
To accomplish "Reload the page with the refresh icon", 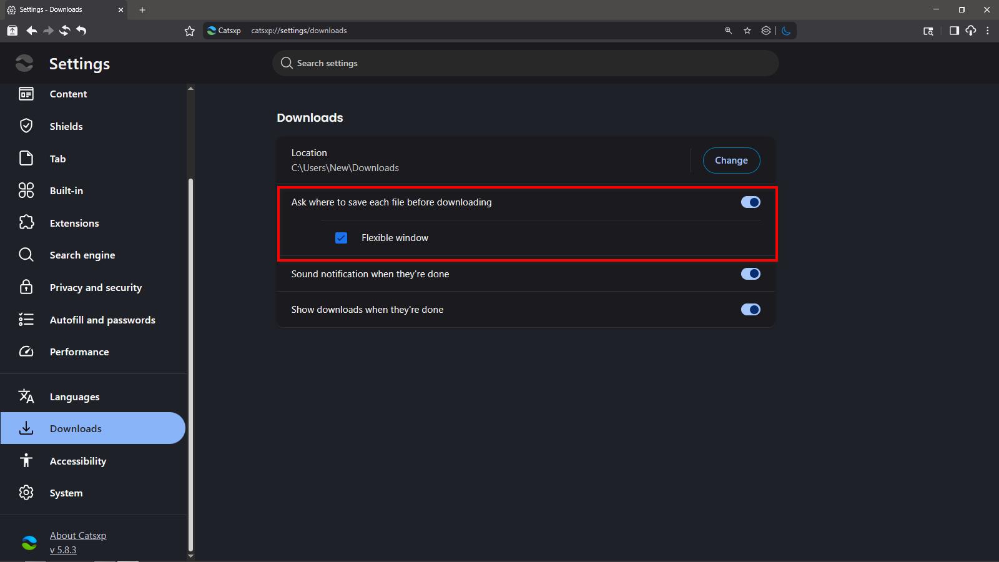I will (65, 31).
